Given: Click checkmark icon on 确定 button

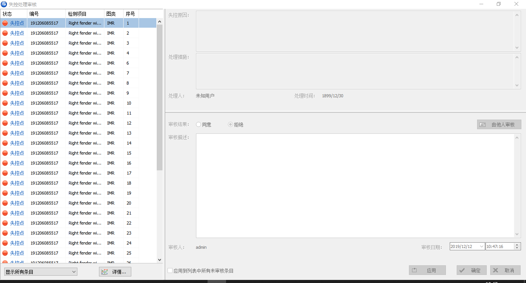Looking at the screenshot, I should click(x=462, y=270).
